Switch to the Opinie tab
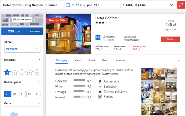186x116 pixels. point(91,60)
